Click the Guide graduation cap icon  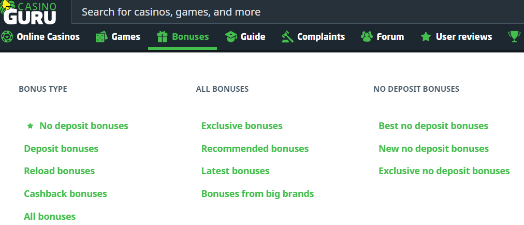pos(230,37)
